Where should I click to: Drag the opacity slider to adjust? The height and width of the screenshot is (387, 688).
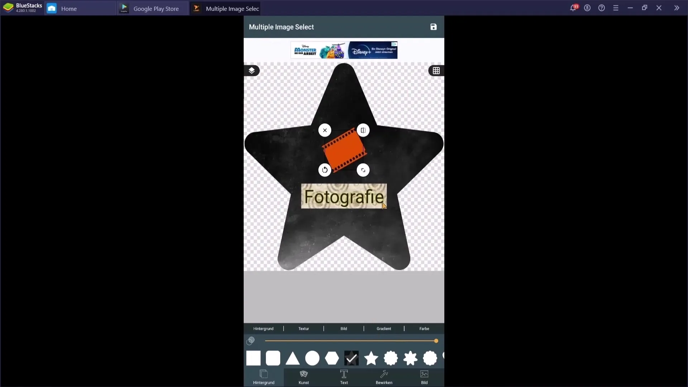click(436, 340)
